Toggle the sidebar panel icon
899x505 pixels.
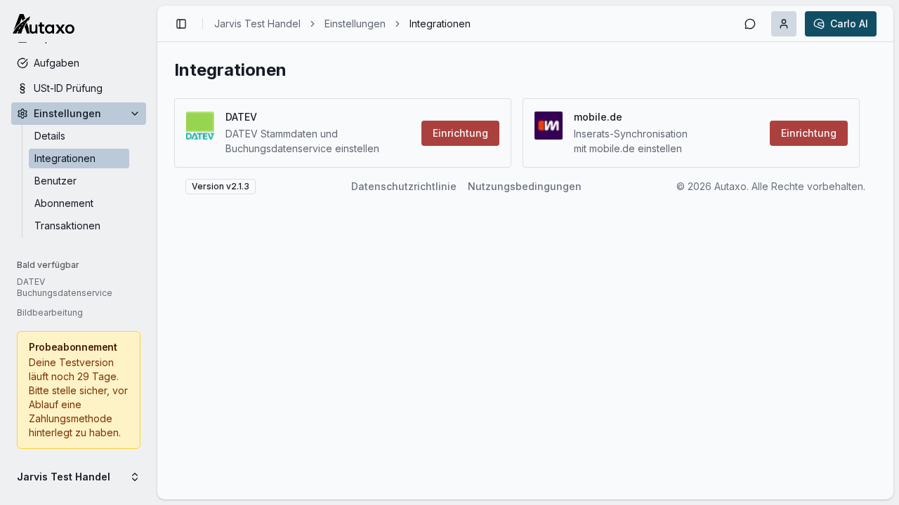(181, 24)
